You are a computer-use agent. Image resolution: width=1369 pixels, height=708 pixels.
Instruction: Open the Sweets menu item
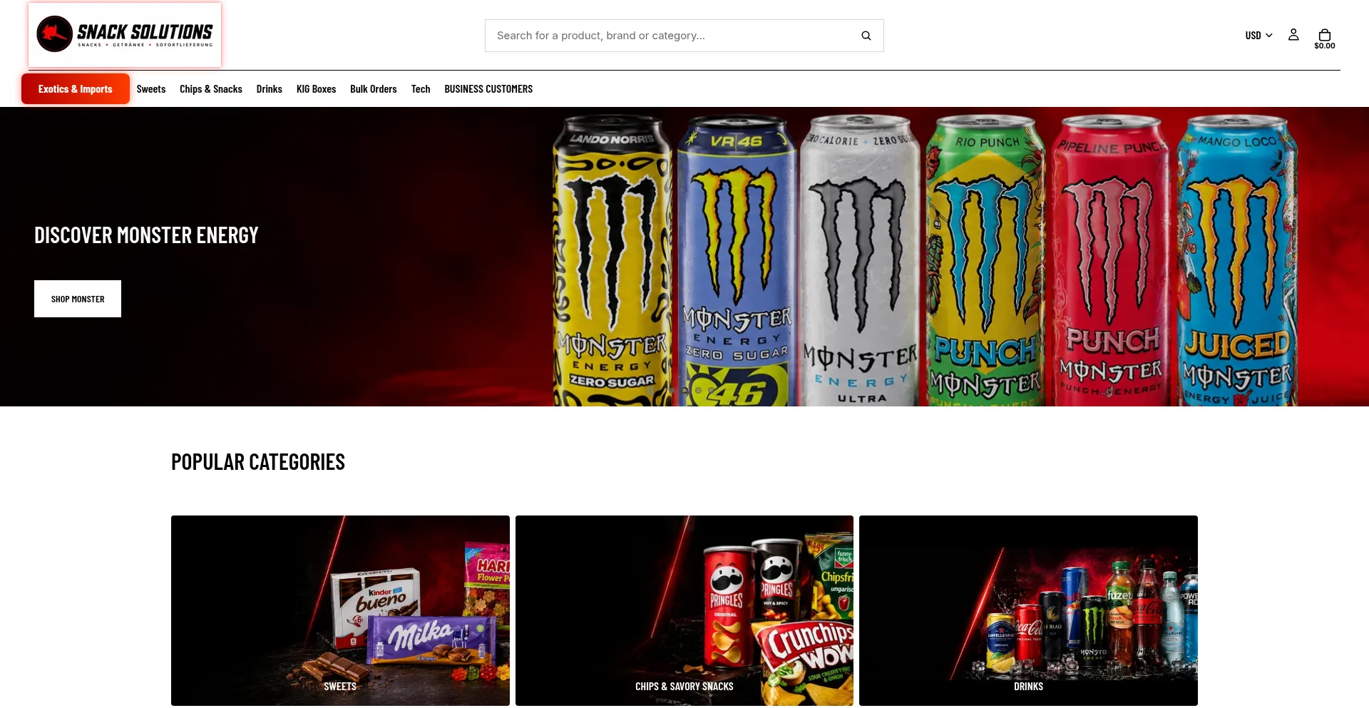[151, 89]
